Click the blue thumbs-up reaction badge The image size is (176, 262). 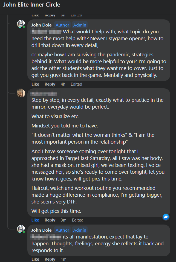tap(166, 217)
